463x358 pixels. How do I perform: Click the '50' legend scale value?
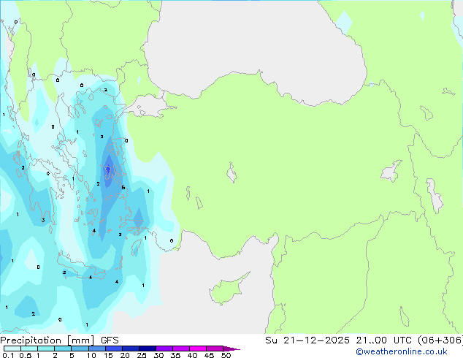coord(226,355)
